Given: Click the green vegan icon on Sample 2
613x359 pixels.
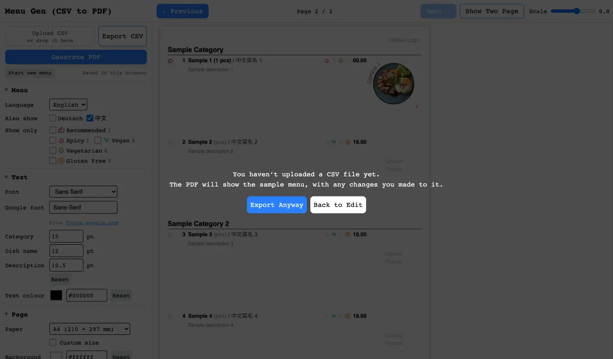Looking at the screenshot, I should pos(334,142).
